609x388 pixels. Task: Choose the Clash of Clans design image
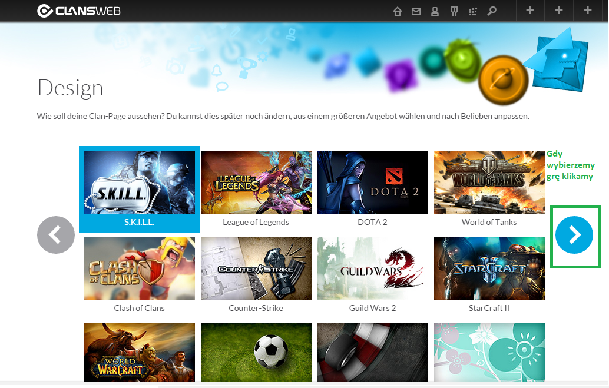tap(140, 268)
